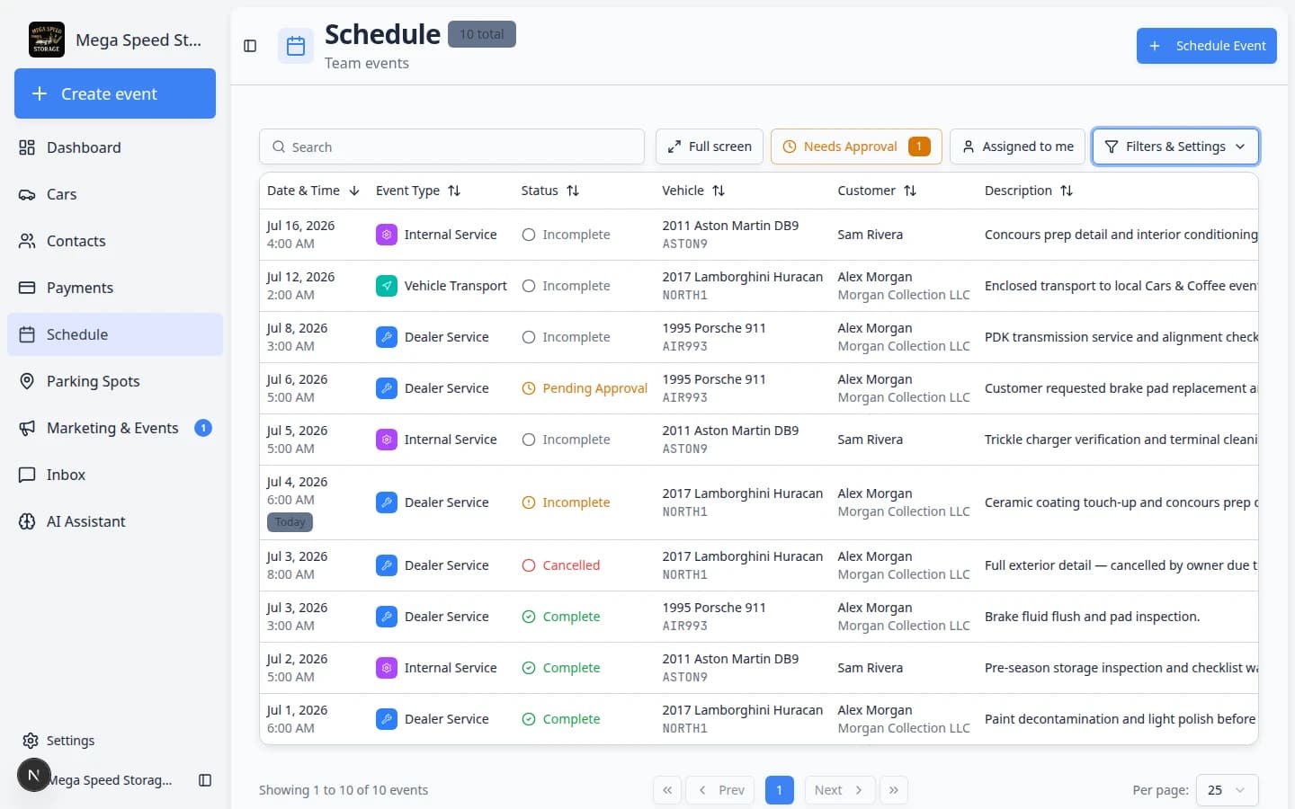Toggle the sidebar panel icon beside Schedule title

pos(250,46)
